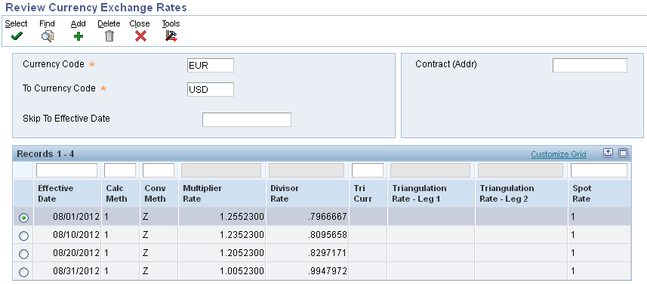The height and width of the screenshot is (284, 647).
Task: Click the Delete trash can icon
Action: [109, 36]
